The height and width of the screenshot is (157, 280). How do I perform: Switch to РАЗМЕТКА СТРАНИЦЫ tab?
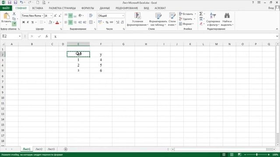pos(62,8)
